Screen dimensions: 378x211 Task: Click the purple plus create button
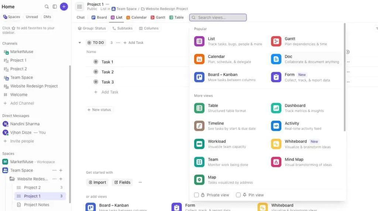(64, 7)
